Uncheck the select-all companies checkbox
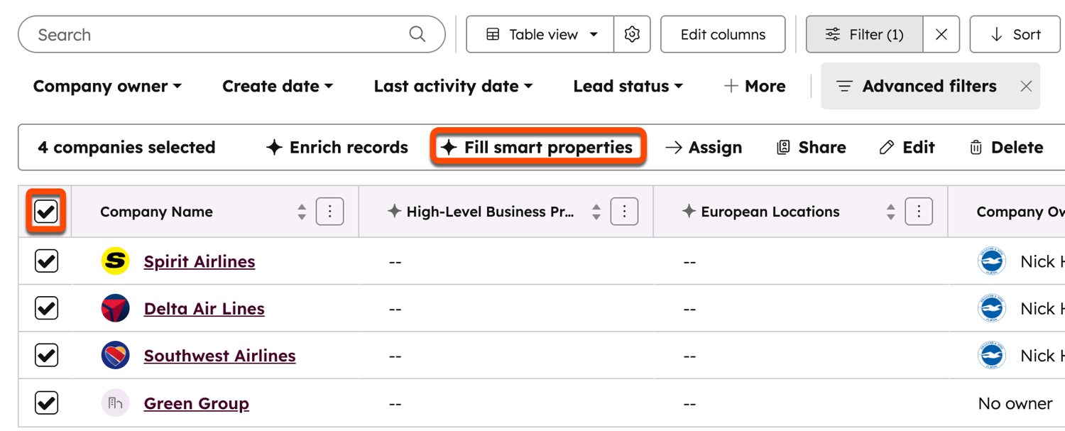1065x431 pixels. 45,211
